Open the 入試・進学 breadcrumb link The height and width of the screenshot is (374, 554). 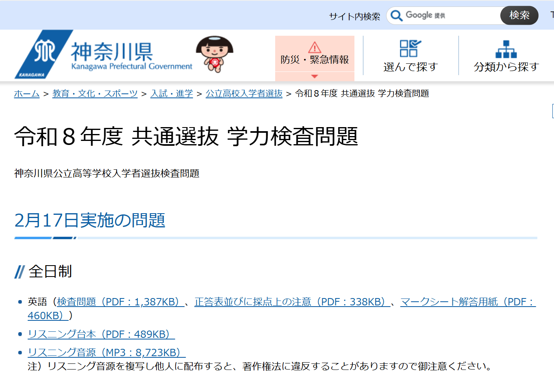pos(171,94)
